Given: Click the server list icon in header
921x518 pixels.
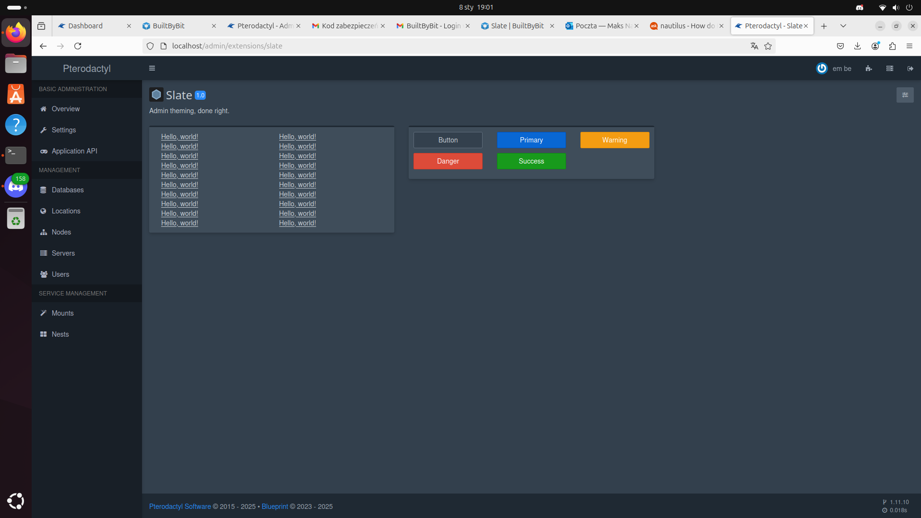Looking at the screenshot, I should click(890, 69).
